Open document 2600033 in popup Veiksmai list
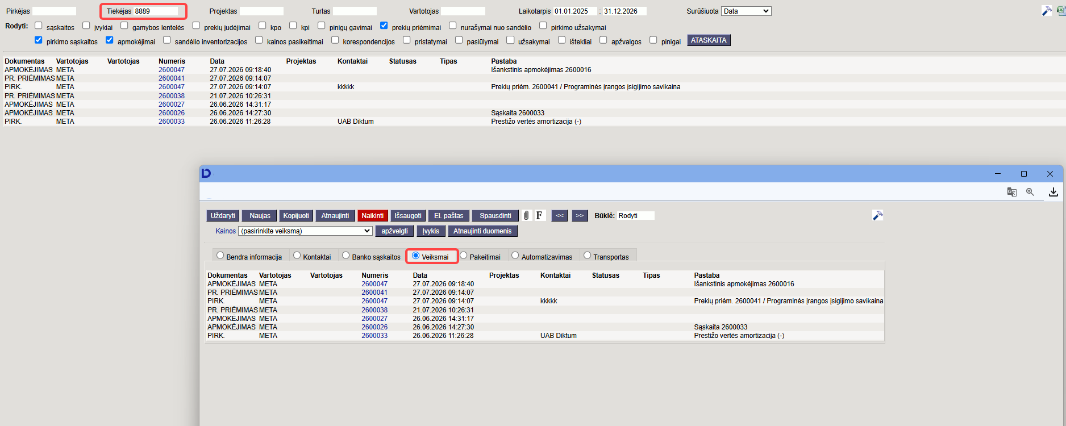1066x426 pixels. (374, 336)
